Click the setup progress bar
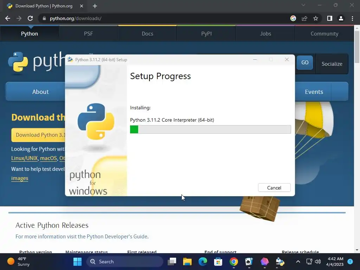 pyautogui.click(x=210, y=129)
